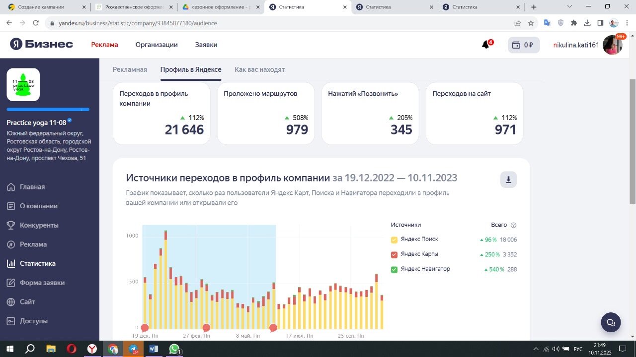This screenshot has width=636, height=357.
Task: Open the tab search dropdown arrow
Action: tap(569, 7)
